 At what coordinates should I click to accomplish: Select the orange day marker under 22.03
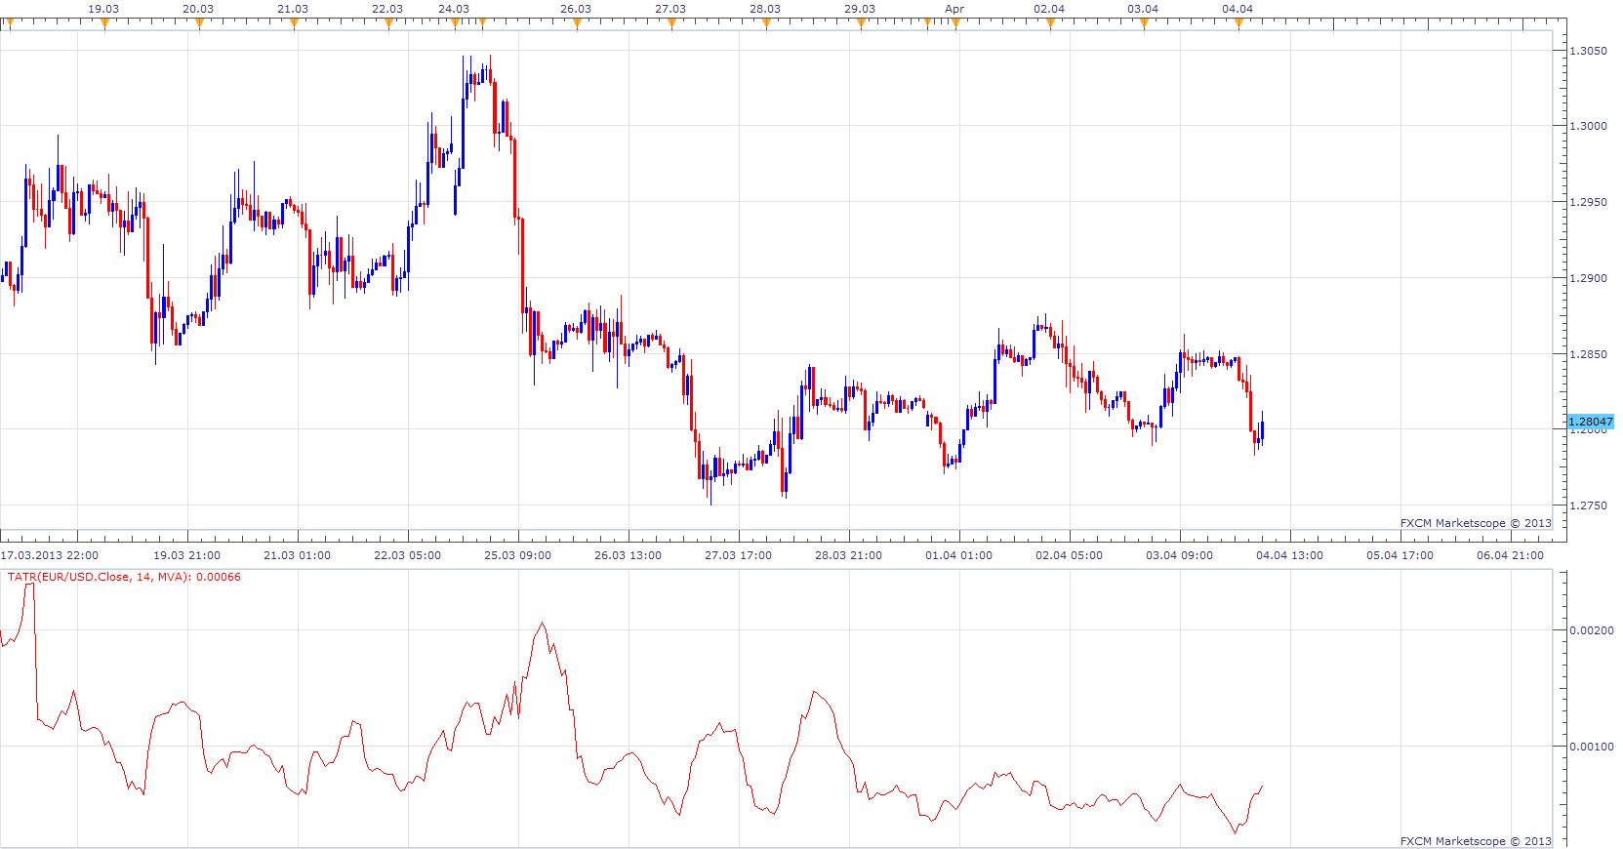tap(388, 24)
